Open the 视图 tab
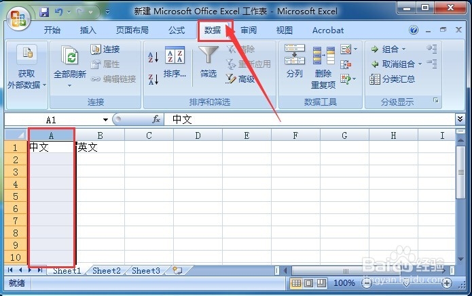Screen dimensions: 472x296 tap(284, 30)
